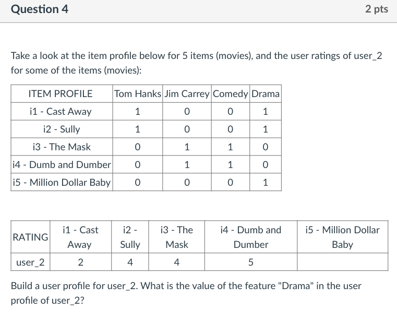
Task: Click the 'i5 - Million Dollar Baby' rating column header
Action: tap(343, 237)
